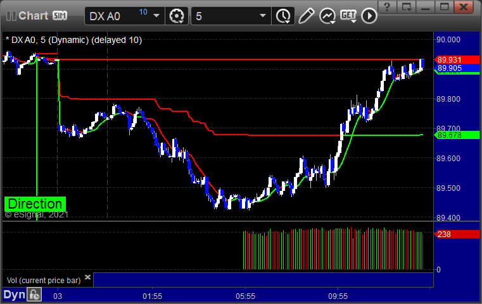Viewport: 482px width, 304px height.
Task: Open help with the question mark icon
Action: (x=387, y=7)
